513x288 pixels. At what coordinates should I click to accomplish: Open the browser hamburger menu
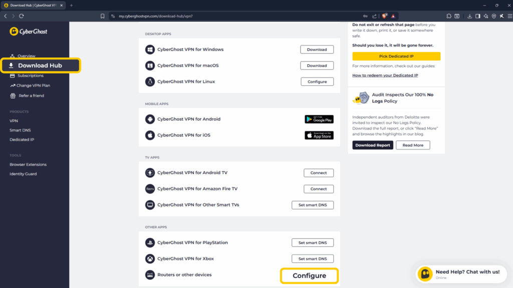point(509,16)
